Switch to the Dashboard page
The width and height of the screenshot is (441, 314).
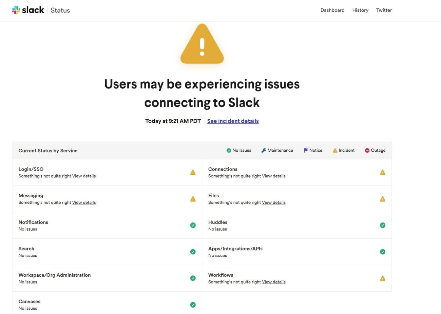pos(332,10)
